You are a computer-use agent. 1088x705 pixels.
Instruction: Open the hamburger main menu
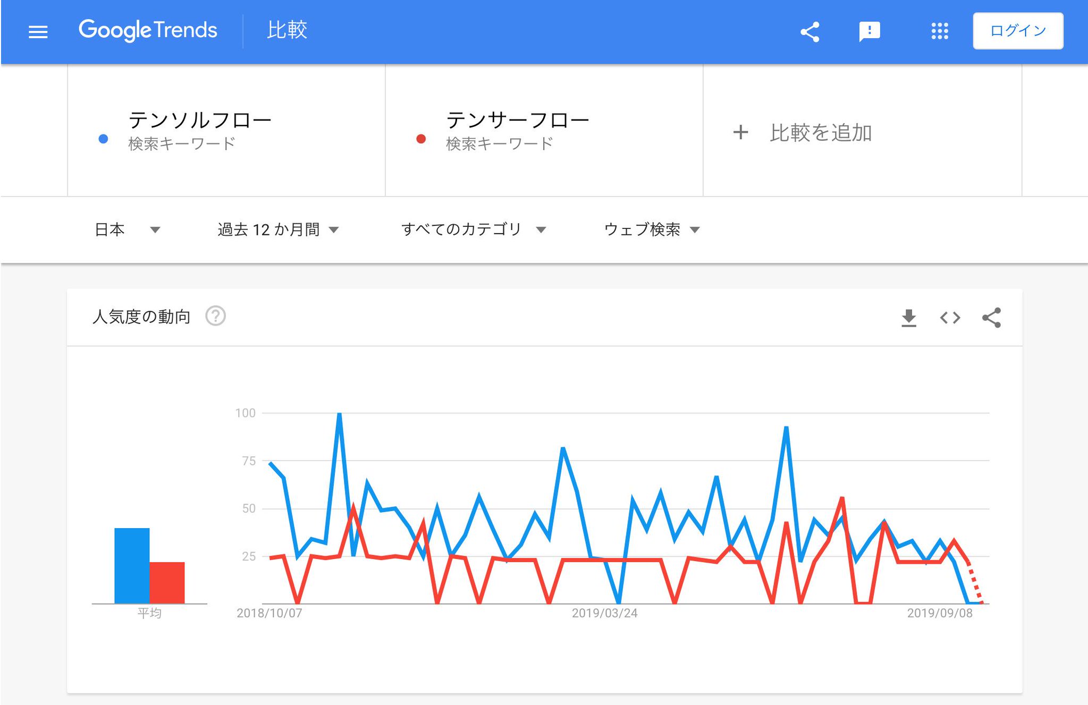coord(38,32)
